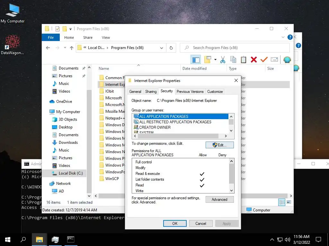This screenshot has width=329, height=246.
Task: Open Windows Start menu
Action: coord(8,240)
